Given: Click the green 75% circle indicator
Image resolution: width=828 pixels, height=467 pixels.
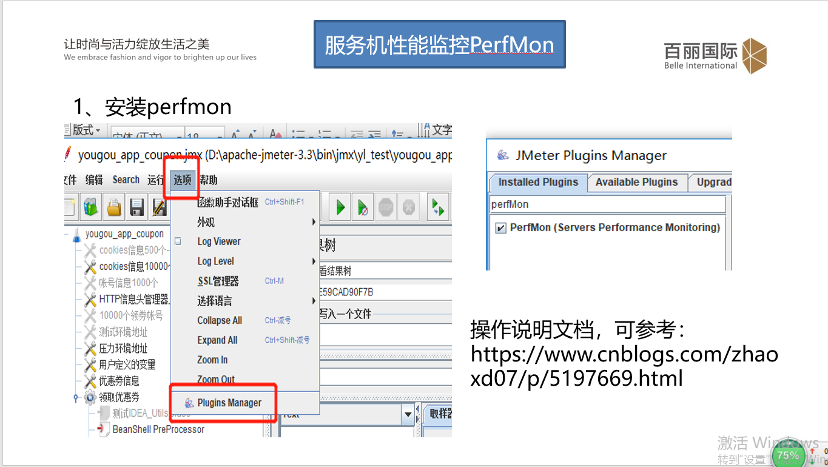Looking at the screenshot, I should (788, 455).
